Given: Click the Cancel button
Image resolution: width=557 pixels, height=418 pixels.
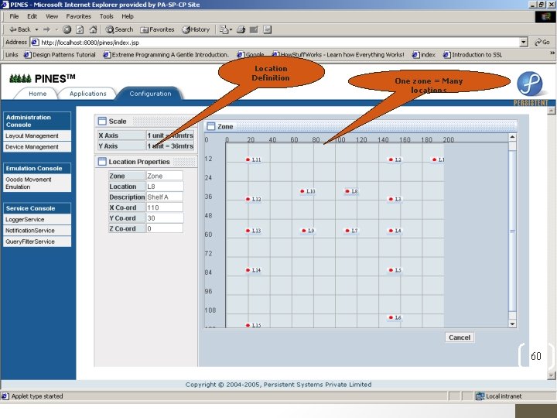Looking at the screenshot, I should (x=460, y=337).
